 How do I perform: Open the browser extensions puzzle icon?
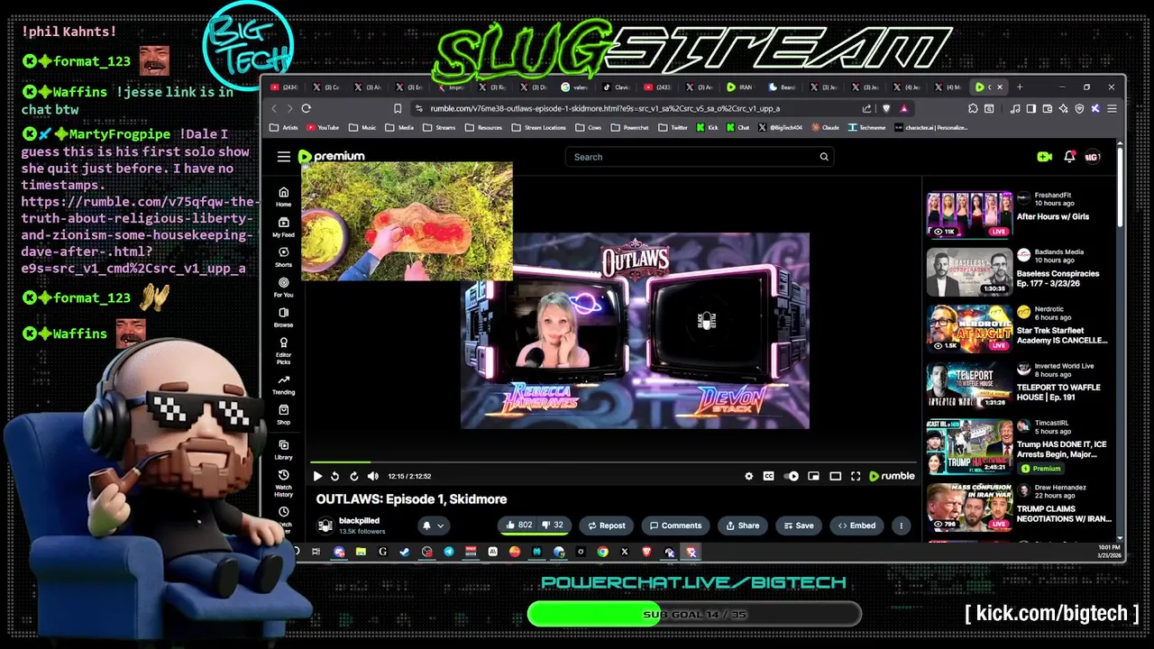973,108
